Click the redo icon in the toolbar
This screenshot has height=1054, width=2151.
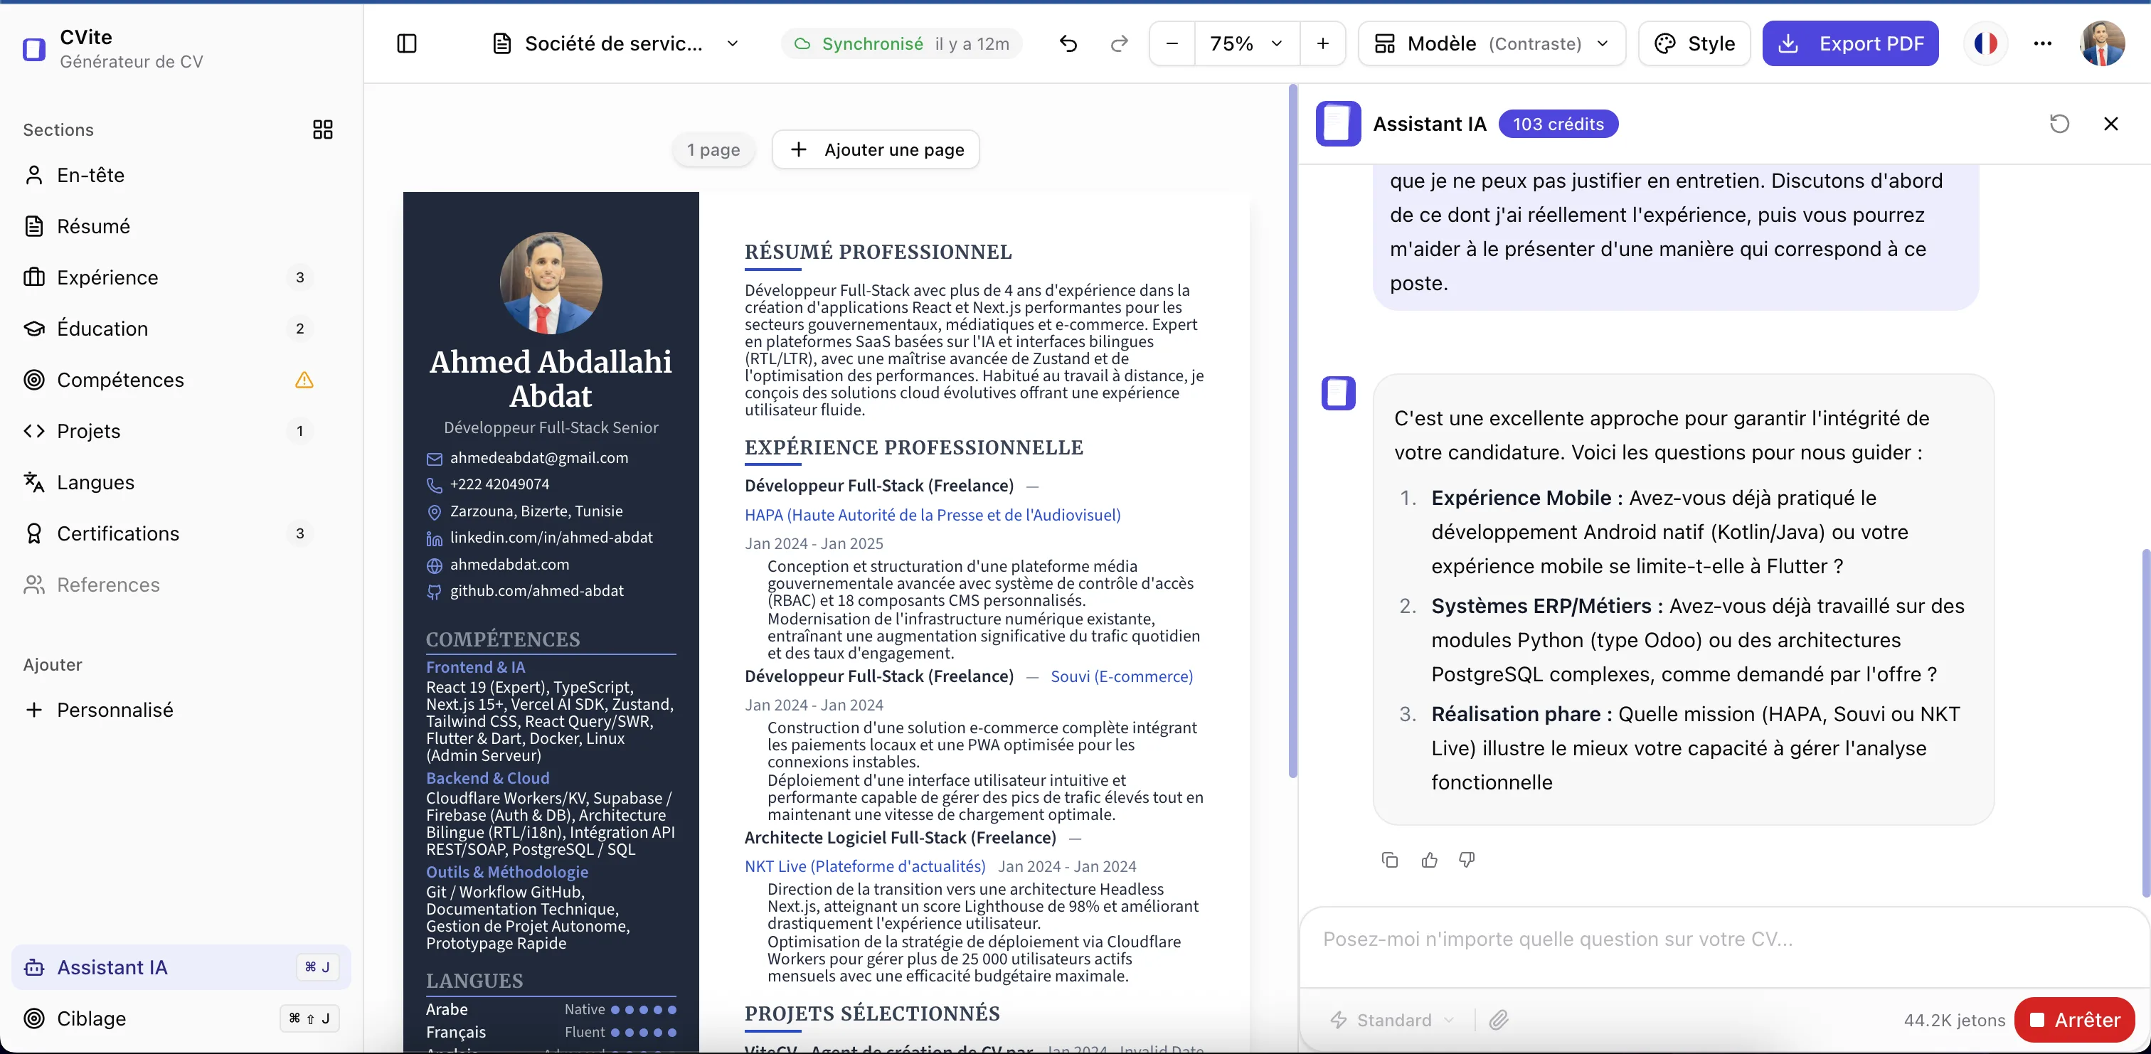[1119, 44]
